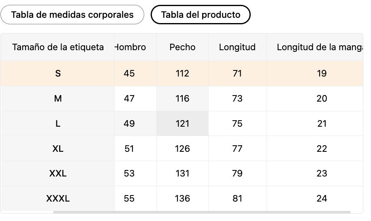Screen dimensions: 371x221
Task: Click the shoulder value 45 cell
Action: click(129, 74)
